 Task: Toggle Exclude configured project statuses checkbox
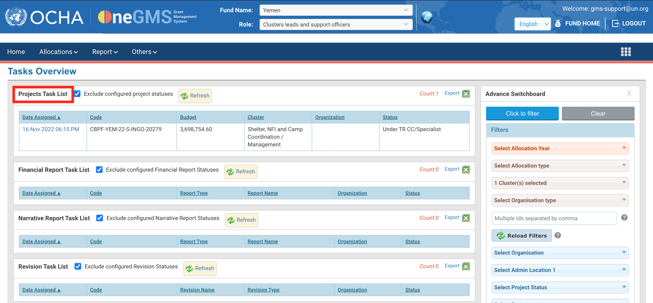(77, 94)
